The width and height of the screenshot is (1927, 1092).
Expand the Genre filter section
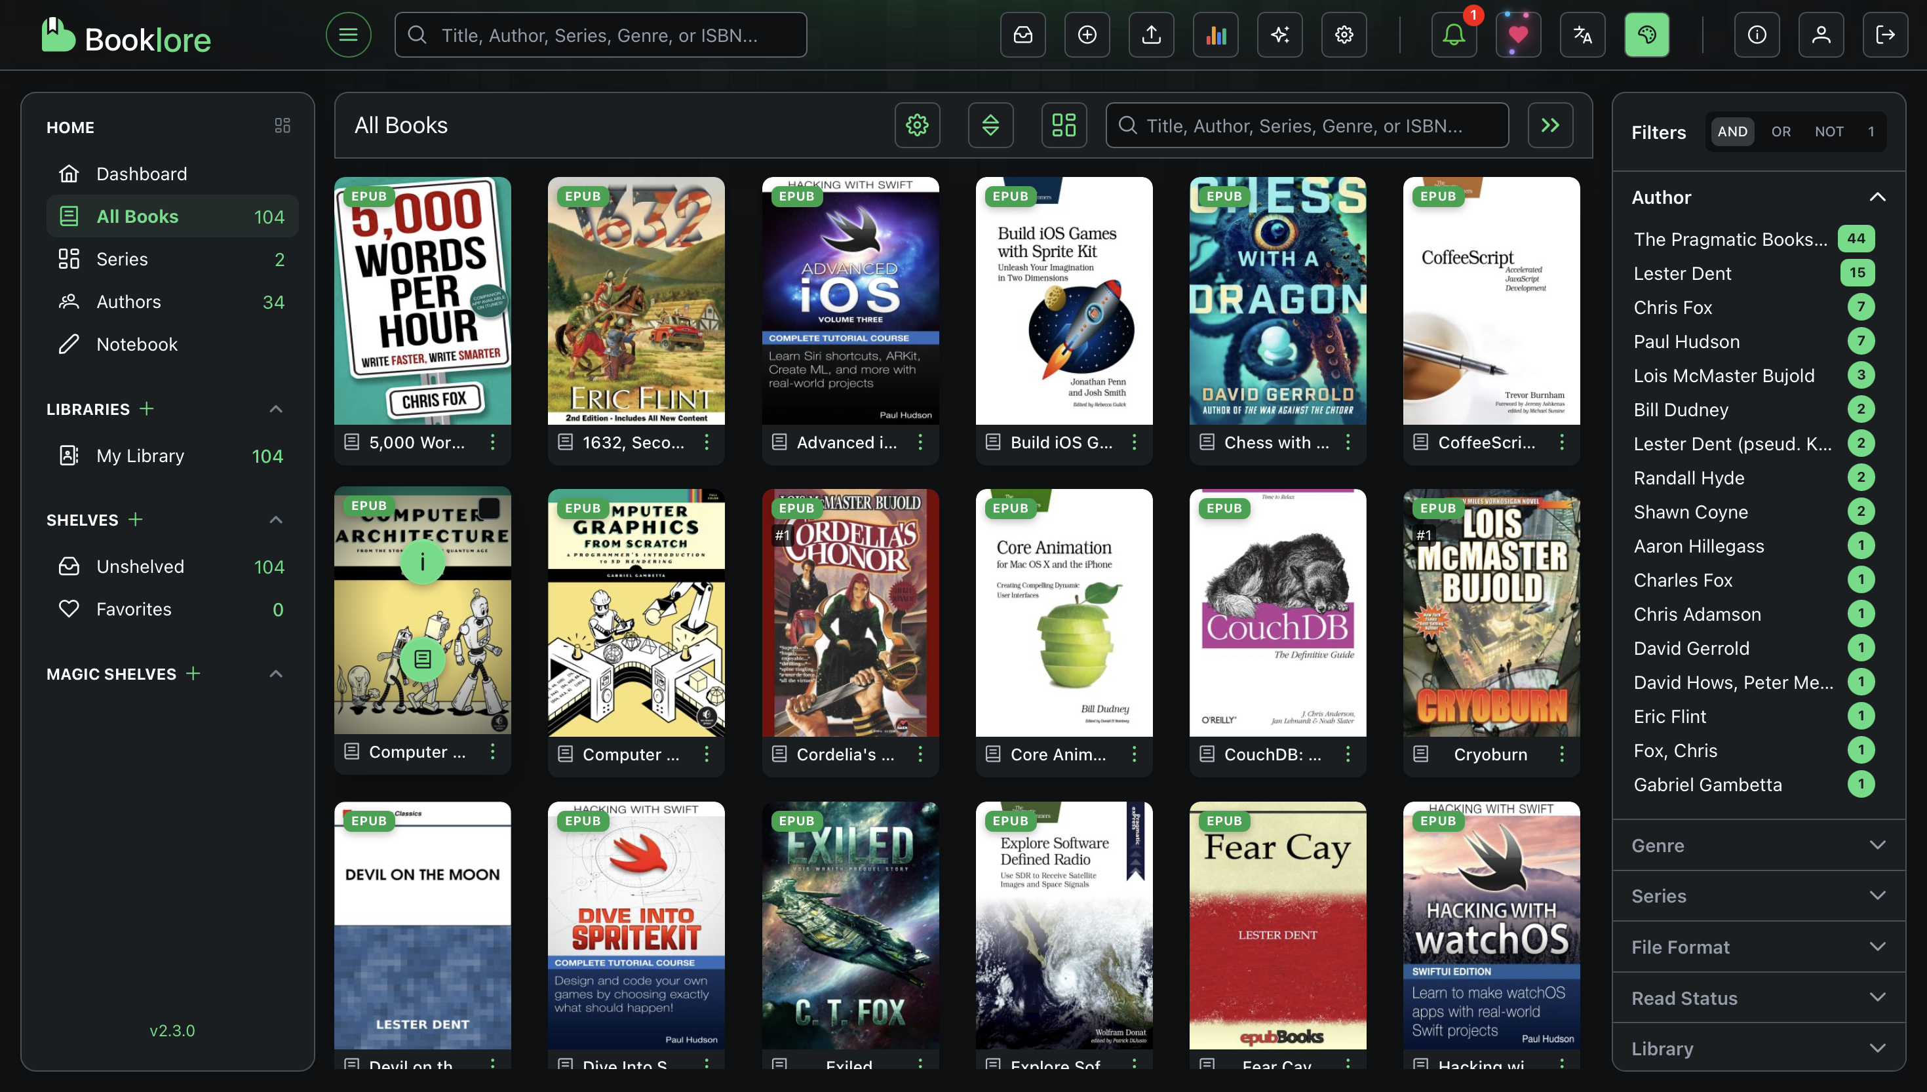click(1759, 846)
